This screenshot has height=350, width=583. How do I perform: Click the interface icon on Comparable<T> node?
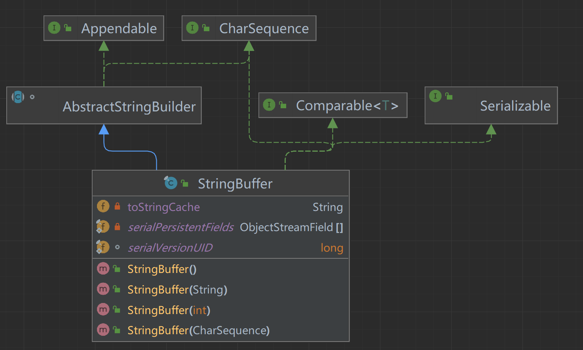269,105
